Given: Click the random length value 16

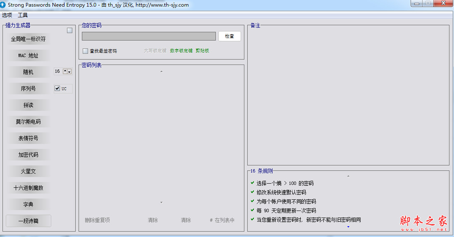Looking at the screenshot, I should [x=57, y=71].
